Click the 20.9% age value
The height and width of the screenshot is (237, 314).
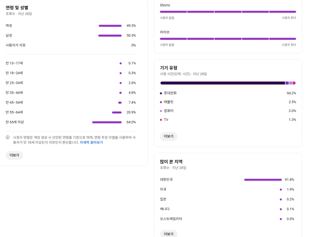(131, 112)
